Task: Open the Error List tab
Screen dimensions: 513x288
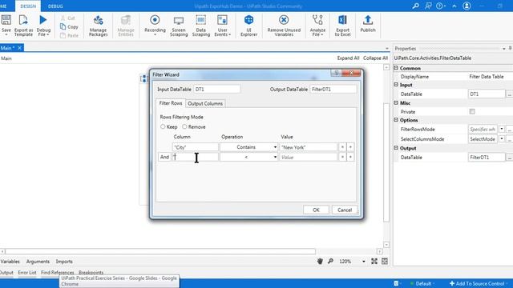Action: [27, 272]
